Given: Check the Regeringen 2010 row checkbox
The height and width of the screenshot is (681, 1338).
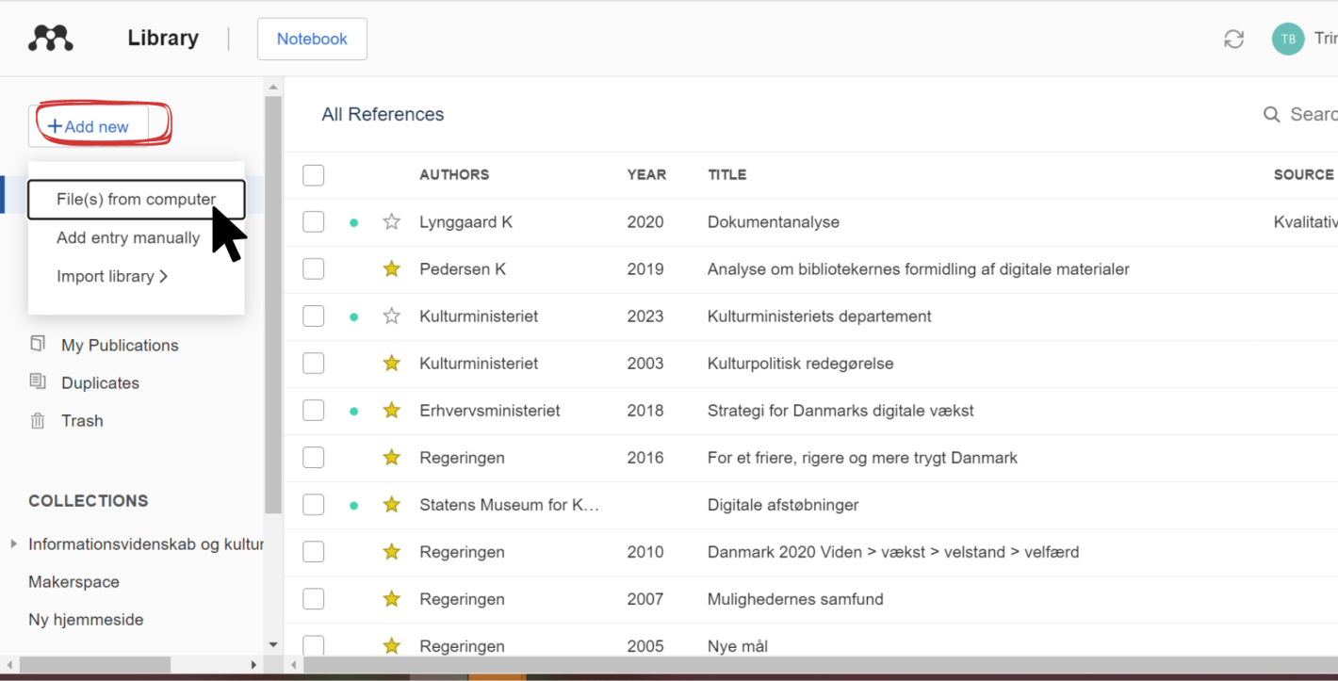Looking at the screenshot, I should 314,552.
